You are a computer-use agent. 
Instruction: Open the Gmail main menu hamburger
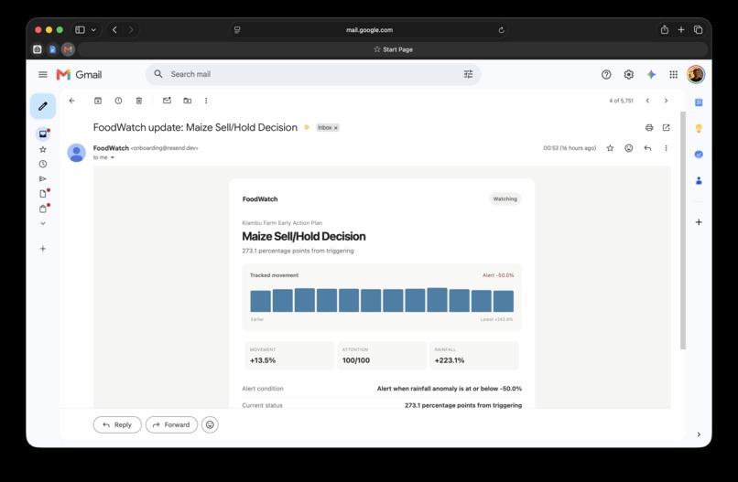pyautogui.click(x=43, y=74)
